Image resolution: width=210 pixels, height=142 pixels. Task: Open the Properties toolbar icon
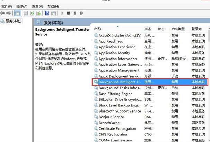click(26, 13)
